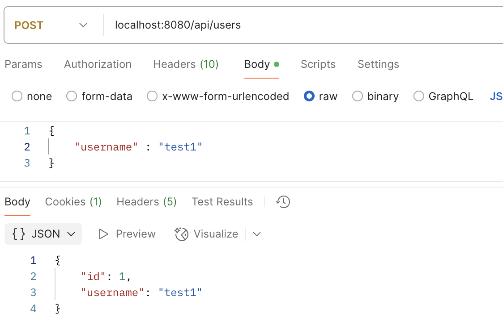Screen dimensions: 503x334
Task: Click the Preview play triangle icon
Action: pyautogui.click(x=104, y=234)
